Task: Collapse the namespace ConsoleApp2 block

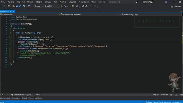Action: (10, 24)
